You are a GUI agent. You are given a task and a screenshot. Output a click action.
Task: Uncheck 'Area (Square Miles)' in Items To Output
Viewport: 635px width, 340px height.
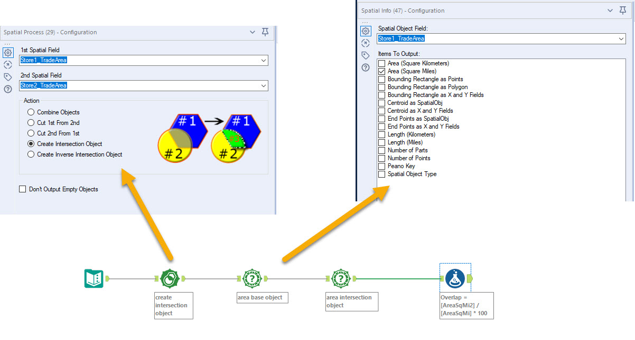point(381,71)
